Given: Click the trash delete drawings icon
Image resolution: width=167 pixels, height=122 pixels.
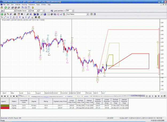Looking at the screenshot, I should coord(36,17).
